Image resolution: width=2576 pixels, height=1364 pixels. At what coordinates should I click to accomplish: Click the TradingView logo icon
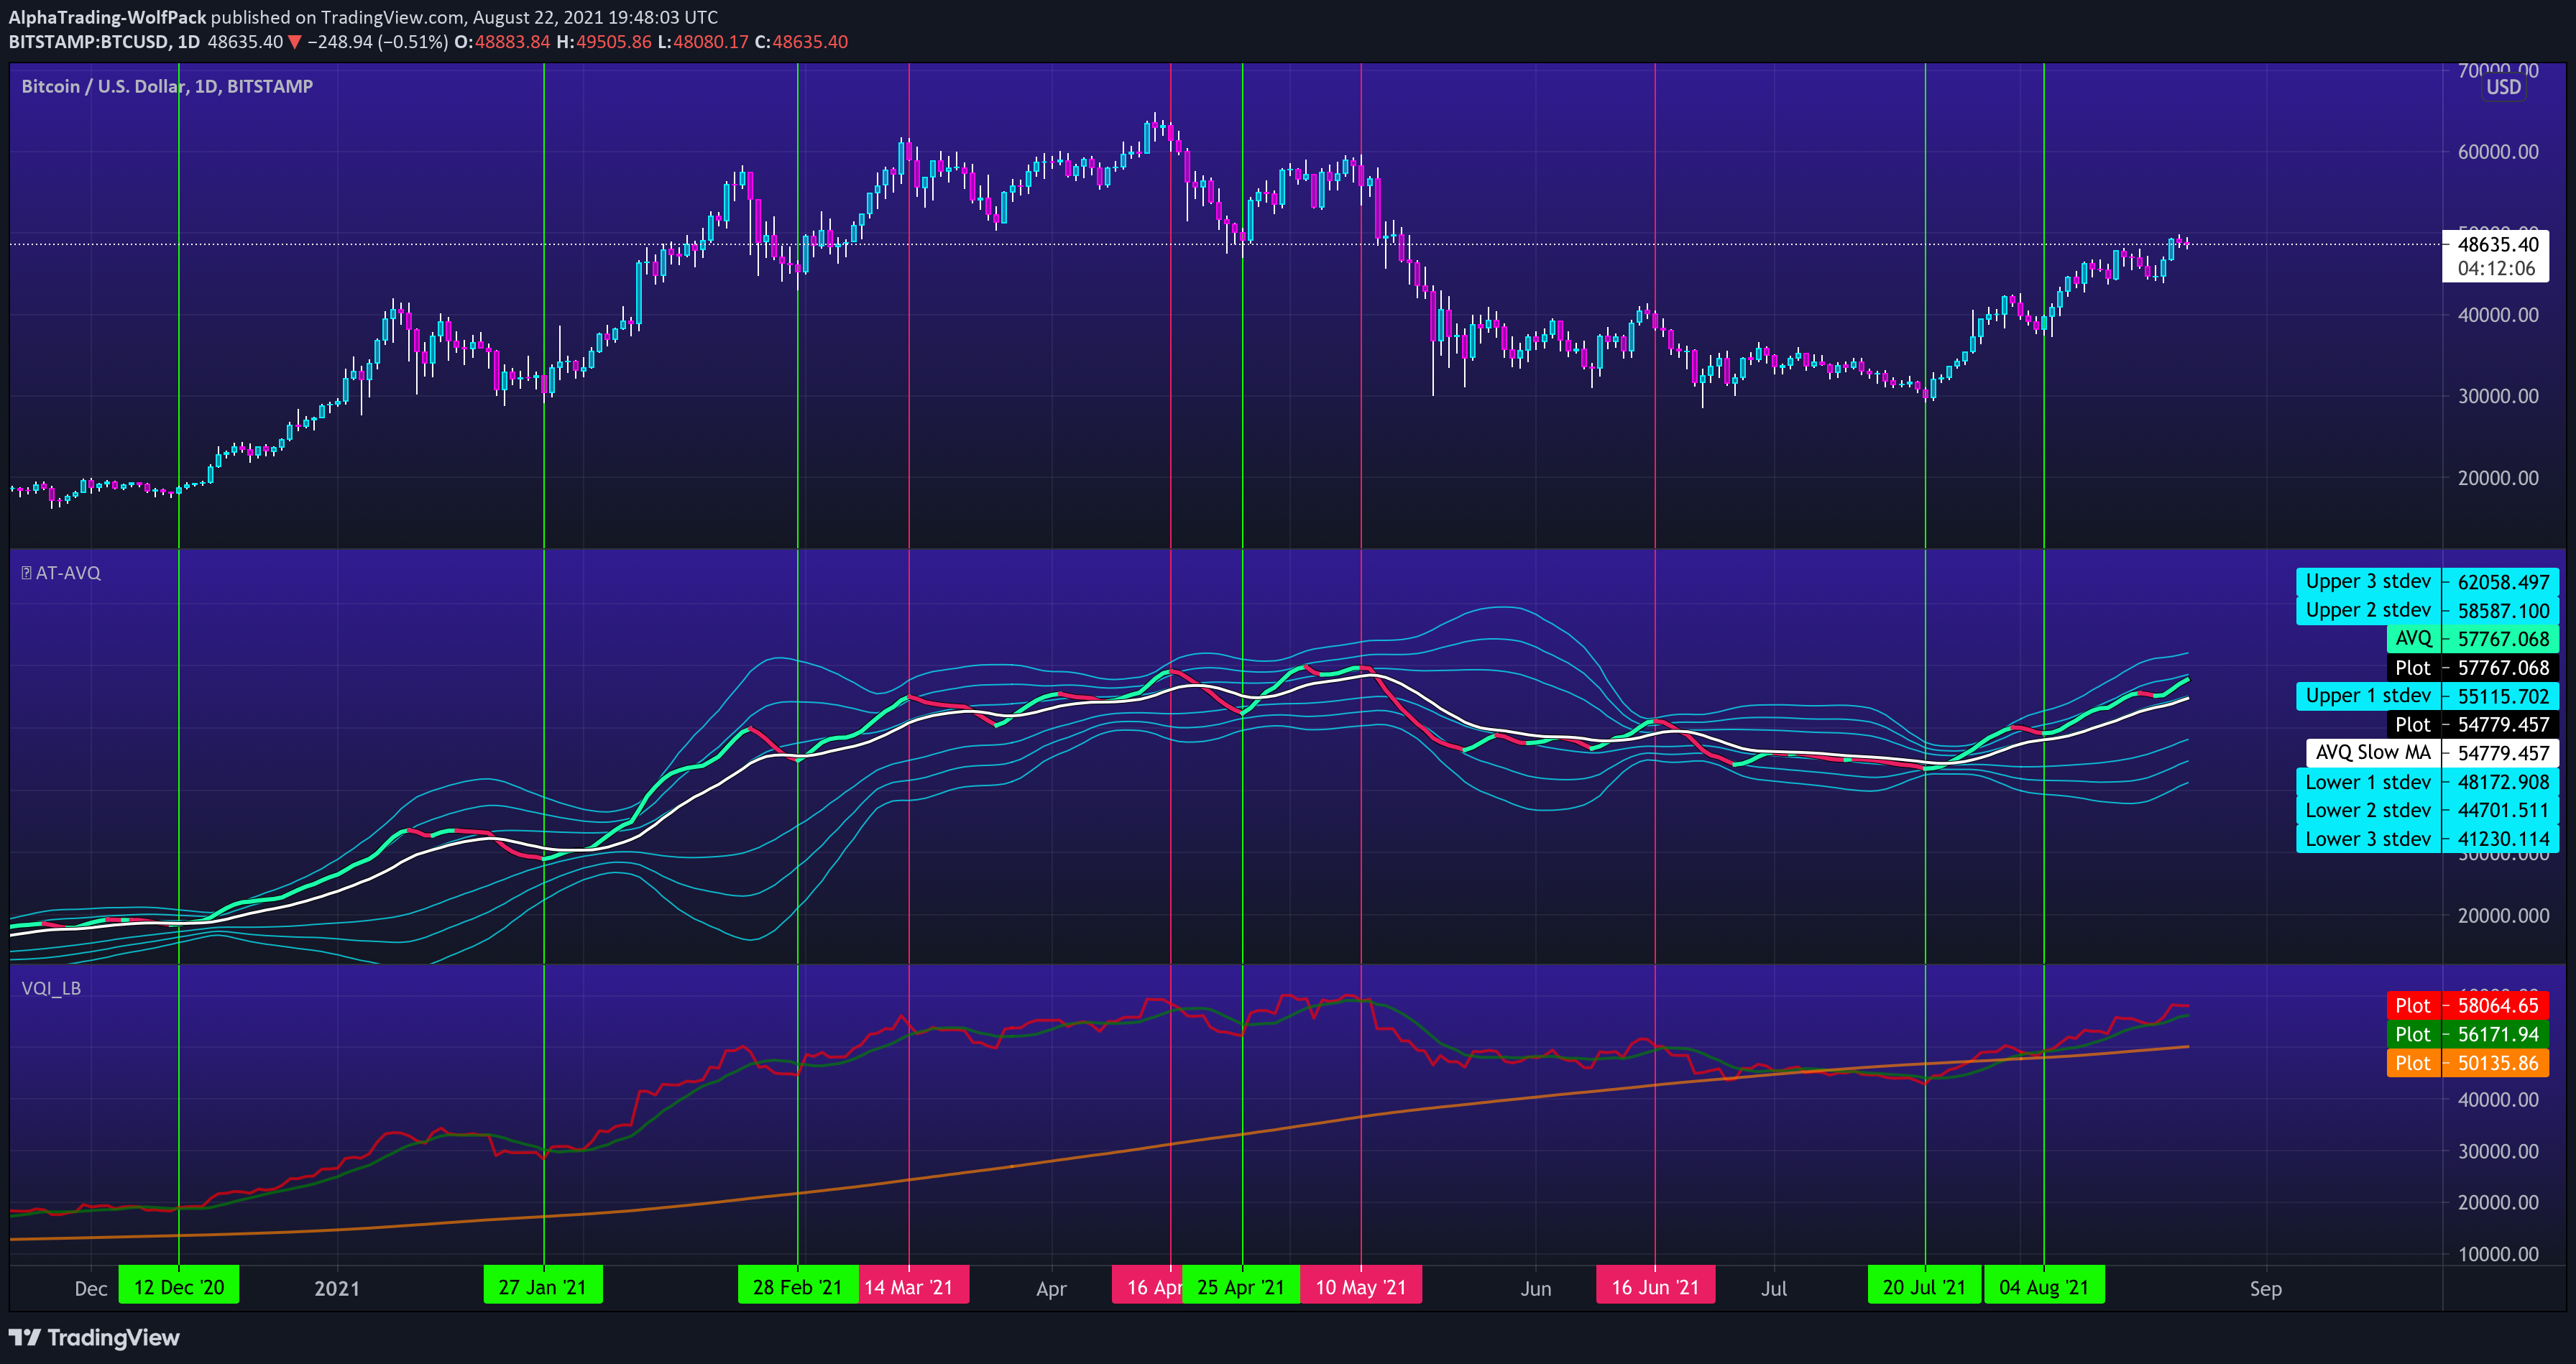[x=25, y=1338]
